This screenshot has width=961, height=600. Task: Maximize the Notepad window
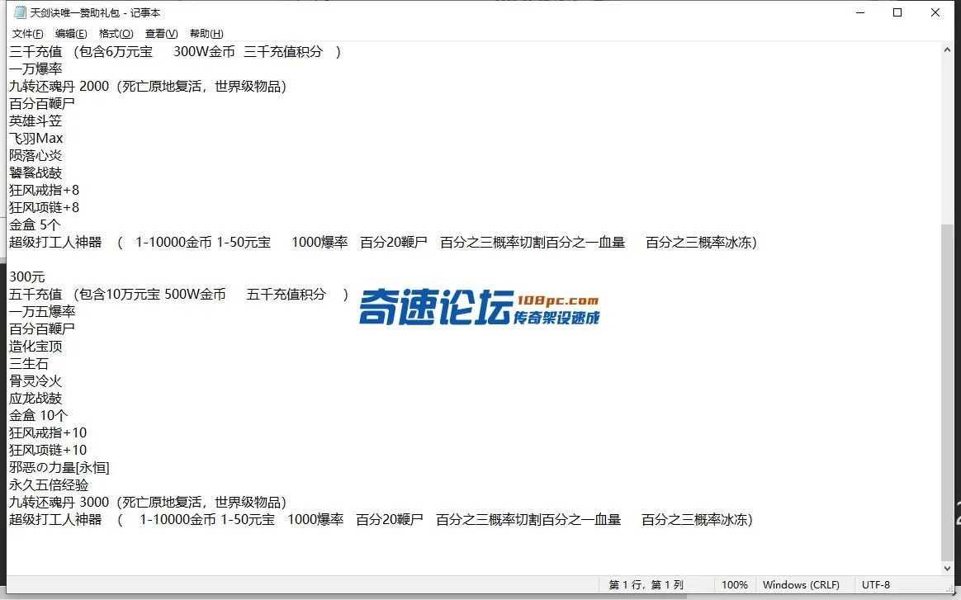[x=897, y=12]
